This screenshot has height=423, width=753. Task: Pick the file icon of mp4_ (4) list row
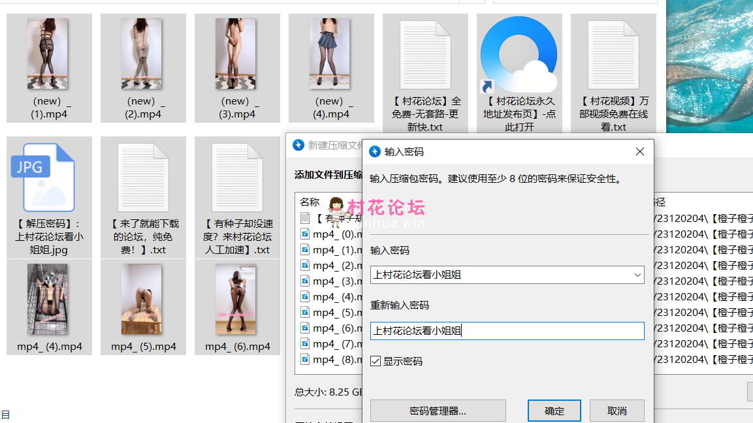[305, 297]
